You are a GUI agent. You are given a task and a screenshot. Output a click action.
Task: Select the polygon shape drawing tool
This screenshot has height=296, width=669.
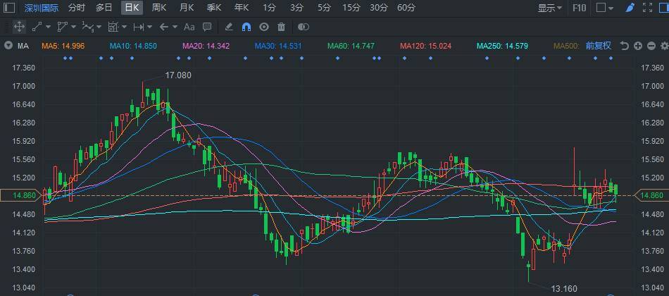(62, 27)
